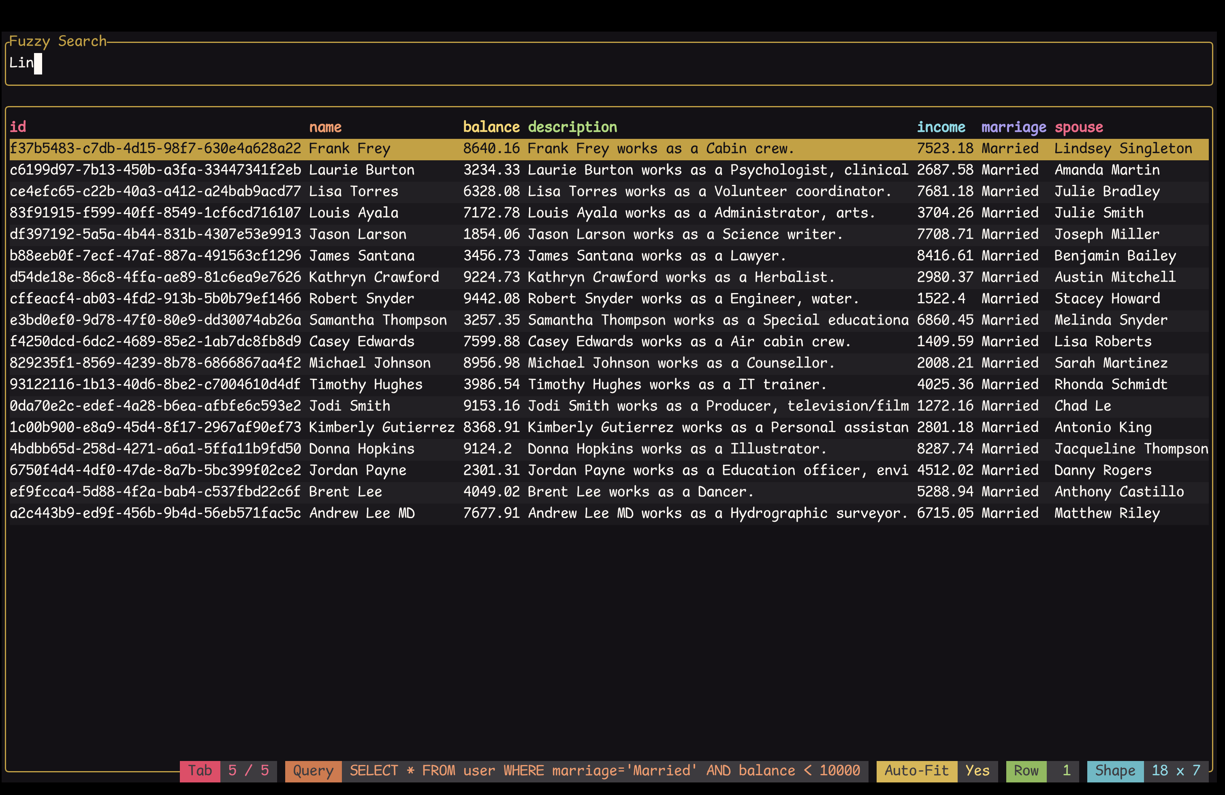This screenshot has width=1225, height=795.
Task: Select the Casey Edwards name cell
Action: pyautogui.click(x=361, y=342)
